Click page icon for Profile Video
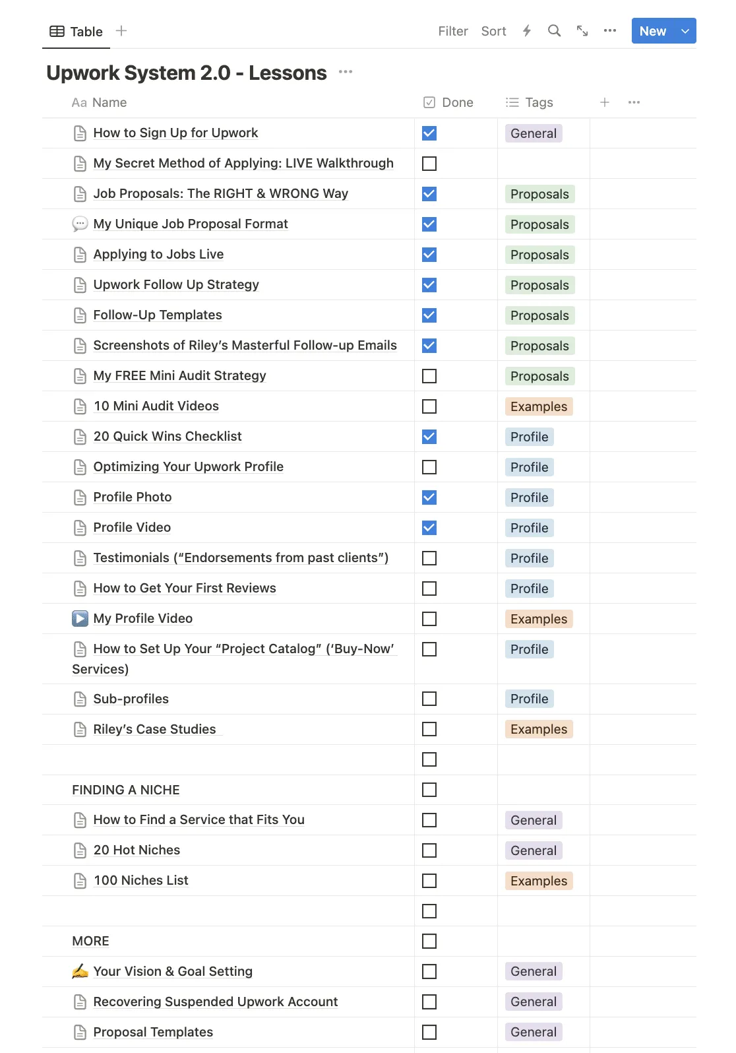 tap(80, 528)
